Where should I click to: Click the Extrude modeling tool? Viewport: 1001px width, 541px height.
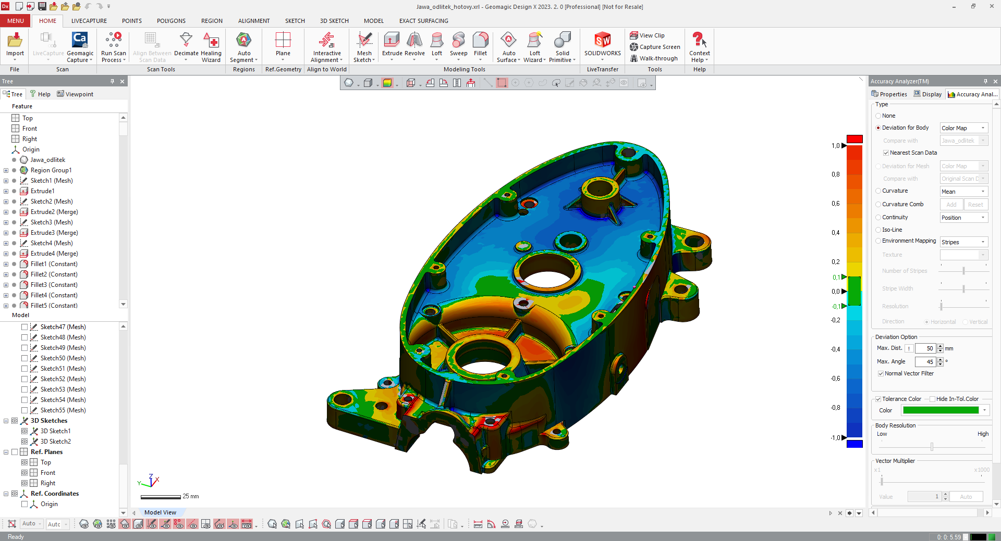coord(392,41)
